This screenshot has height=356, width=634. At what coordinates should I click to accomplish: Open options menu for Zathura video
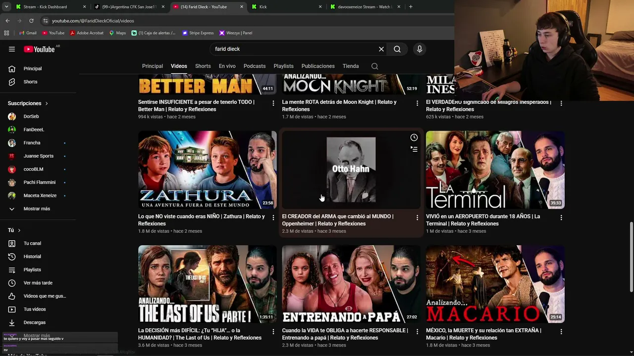click(273, 217)
